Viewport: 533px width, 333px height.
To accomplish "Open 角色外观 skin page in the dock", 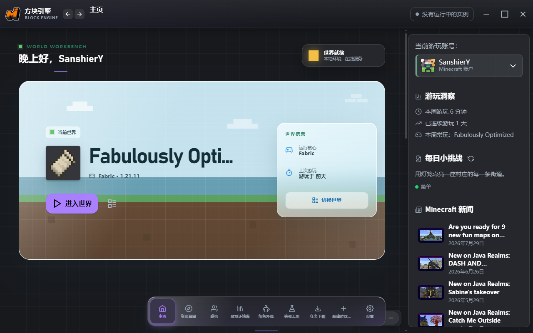I will 266,311.
